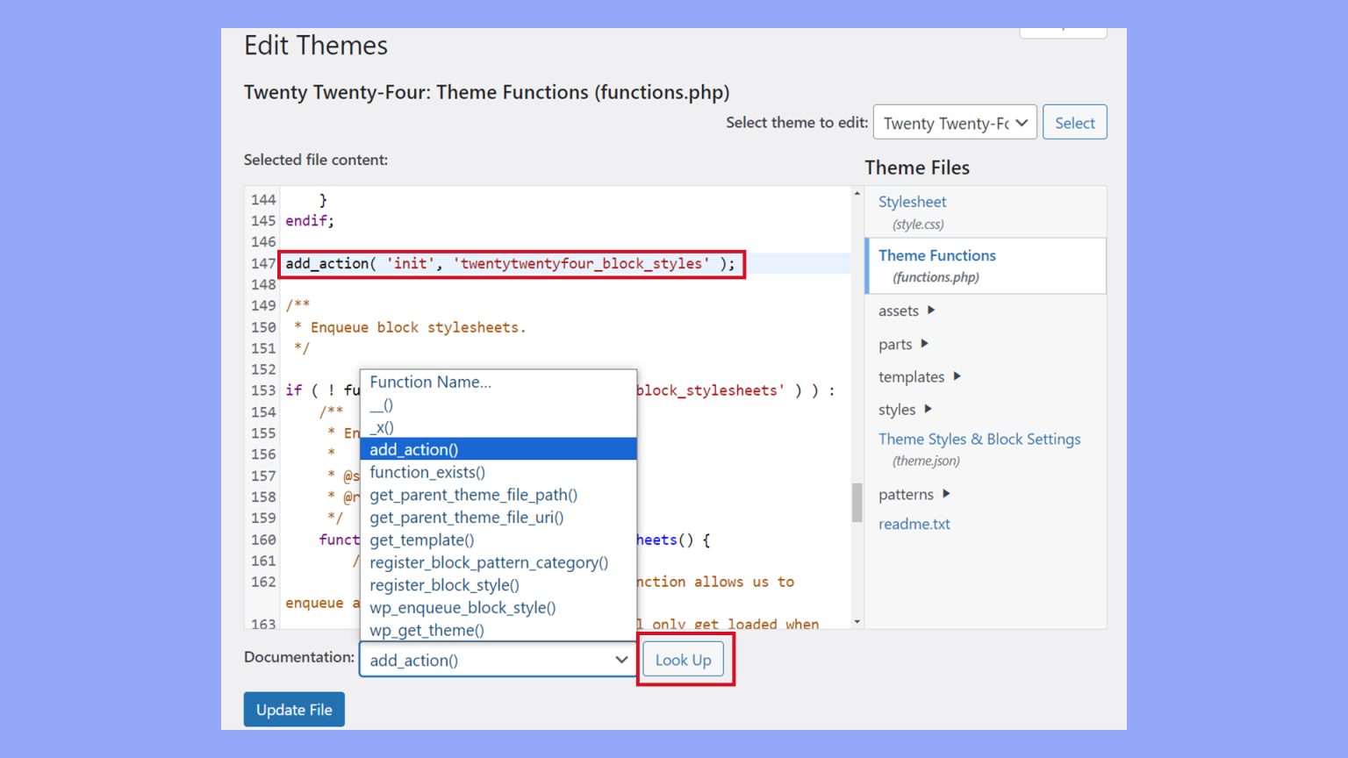Click the code editor scrollbar
The image size is (1348, 758).
click(x=856, y=504)
